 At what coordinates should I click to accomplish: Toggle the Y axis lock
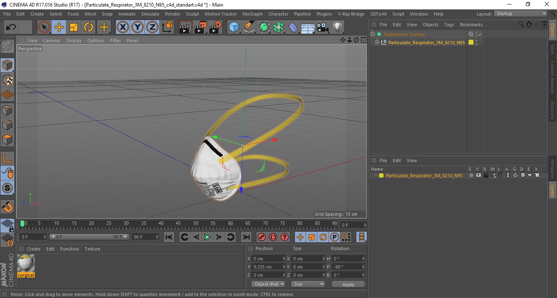[x=138, y=27]
